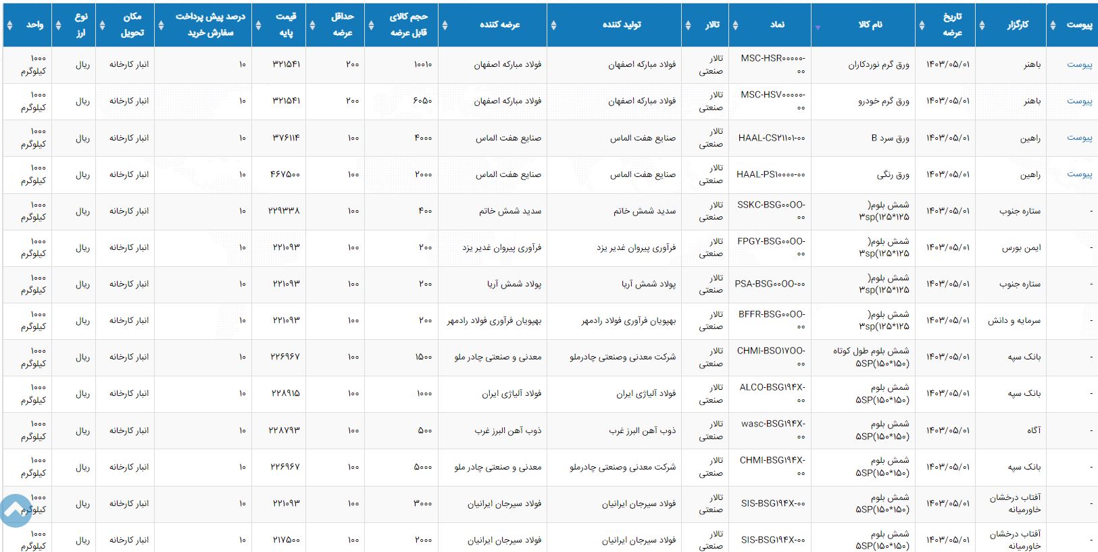Sort by the عرضه کننده column arrows
The height and width of the screenshot is (552, 1098).
tap(445, 25)
